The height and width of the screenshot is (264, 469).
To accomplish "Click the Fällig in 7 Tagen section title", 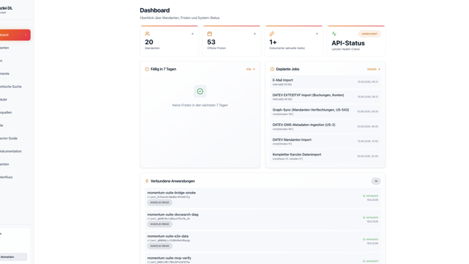I will point(163,69).
